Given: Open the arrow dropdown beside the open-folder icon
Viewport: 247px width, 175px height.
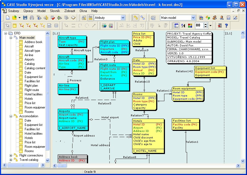Looking at the screenshot, I should coord(19,17).
